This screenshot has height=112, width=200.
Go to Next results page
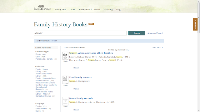click(x=160, y=47)
